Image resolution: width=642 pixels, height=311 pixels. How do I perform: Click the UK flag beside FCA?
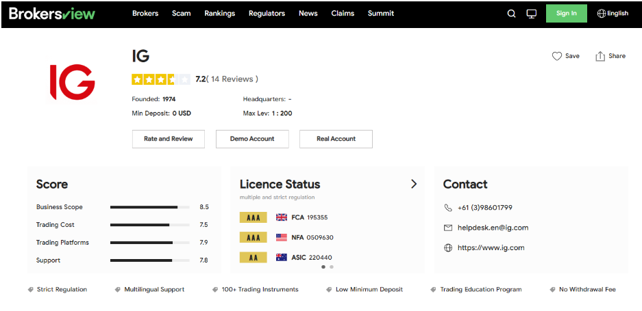(282, 217)
